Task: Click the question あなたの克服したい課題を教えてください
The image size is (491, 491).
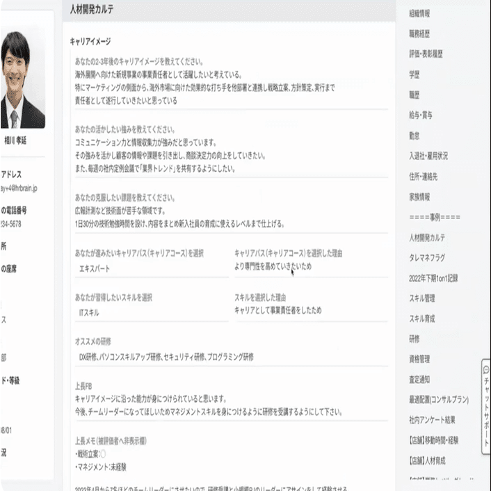Action: coord(125,198)
